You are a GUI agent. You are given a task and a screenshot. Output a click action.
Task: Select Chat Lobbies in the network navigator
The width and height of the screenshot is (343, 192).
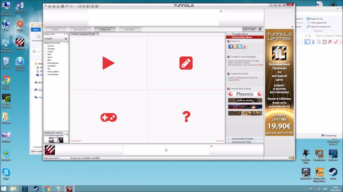(53, 71)
